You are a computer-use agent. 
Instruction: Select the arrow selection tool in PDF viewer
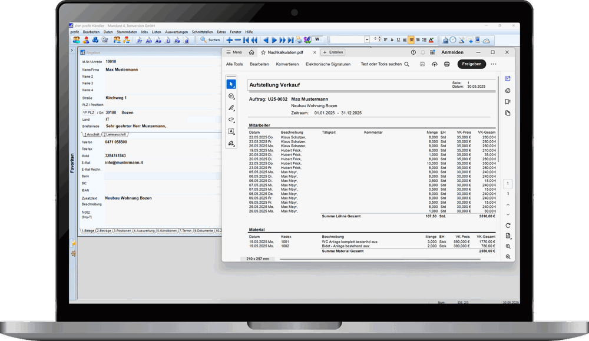coord(231,84)
